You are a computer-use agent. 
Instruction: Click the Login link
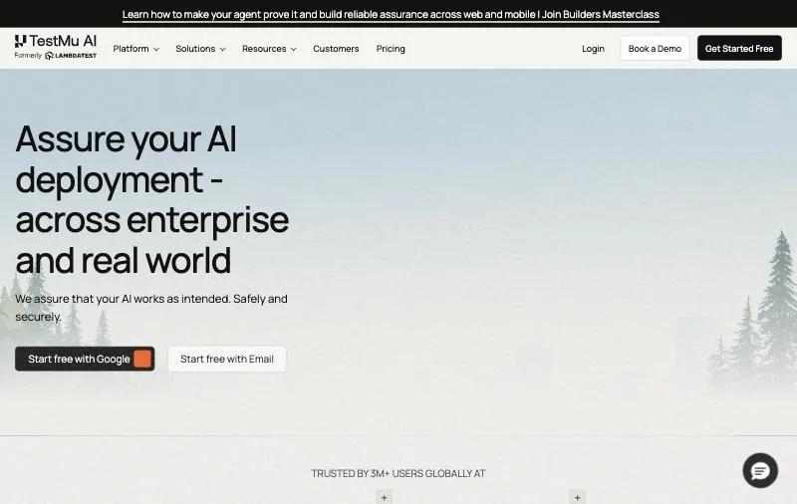coord(593,49)
